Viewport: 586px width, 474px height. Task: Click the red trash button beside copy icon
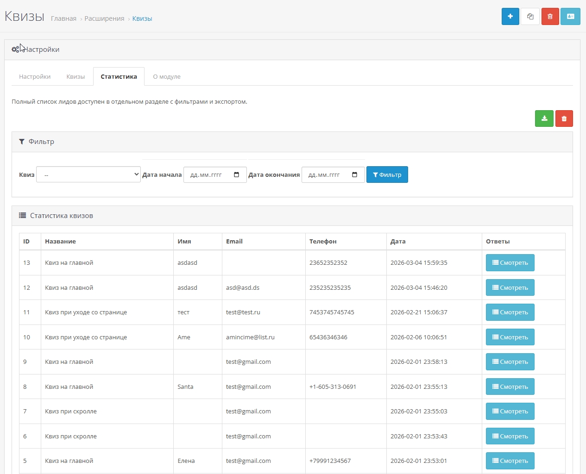[x=550, y=17]
